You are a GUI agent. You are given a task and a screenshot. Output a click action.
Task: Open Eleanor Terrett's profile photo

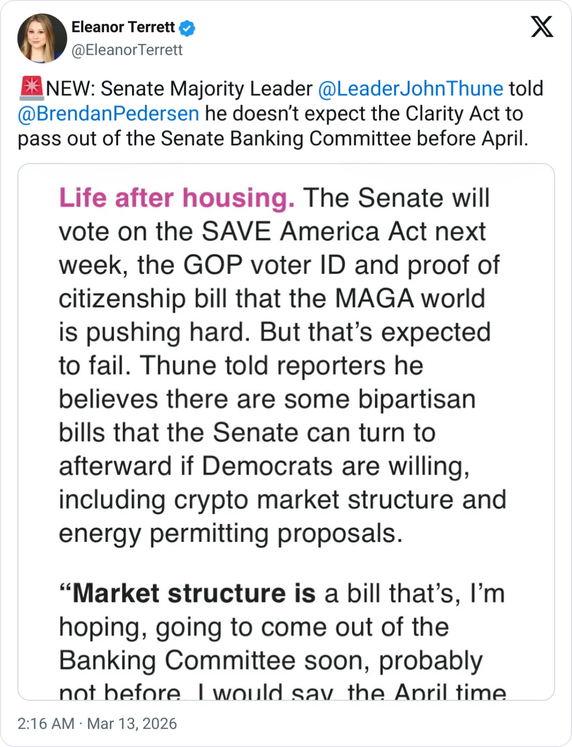click(x=42, y=38)
